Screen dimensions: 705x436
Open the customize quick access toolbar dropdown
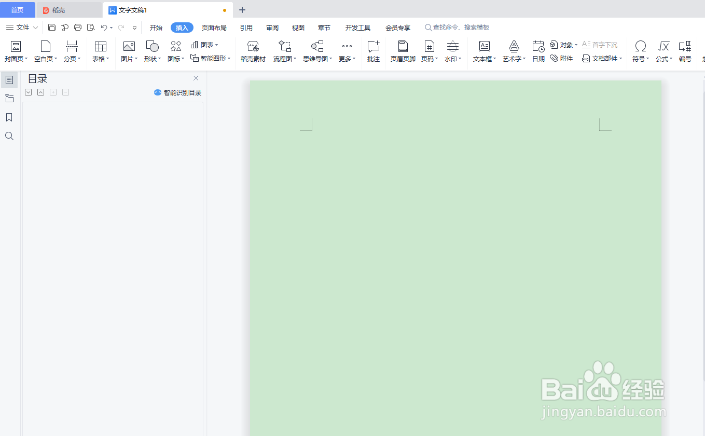click(x=135, y=28)
